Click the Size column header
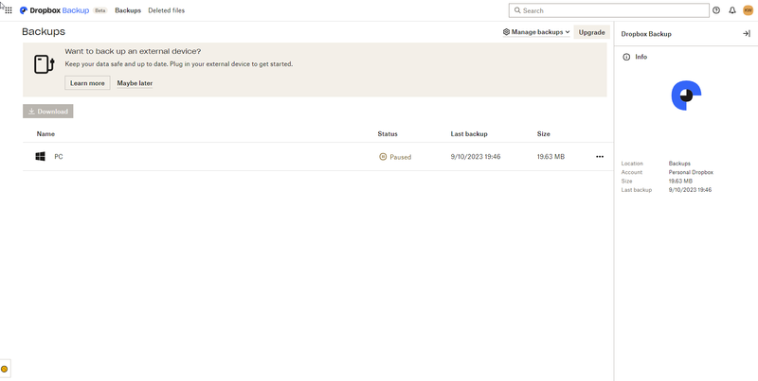The height and width of the screenshot is (381, 758). click(x=543, y=134)
